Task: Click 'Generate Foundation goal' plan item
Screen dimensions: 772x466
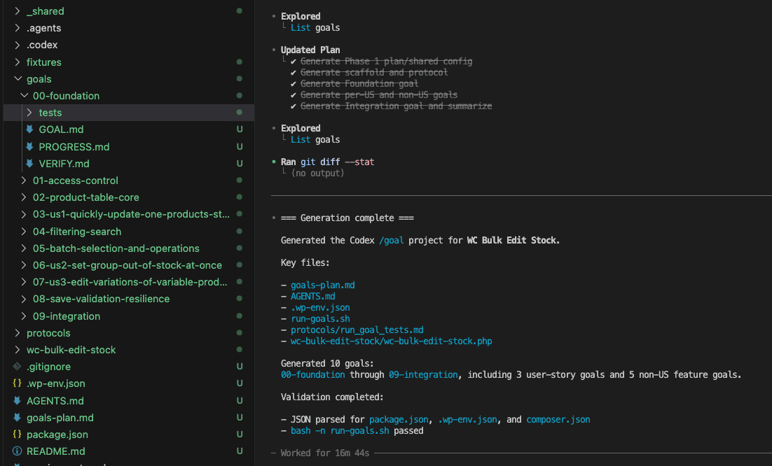Action: point(359,83)
